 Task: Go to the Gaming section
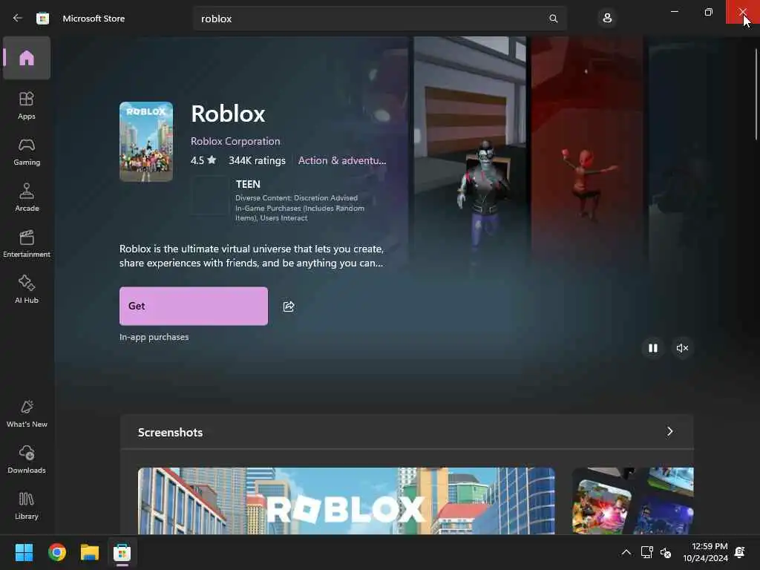[27, 151]
